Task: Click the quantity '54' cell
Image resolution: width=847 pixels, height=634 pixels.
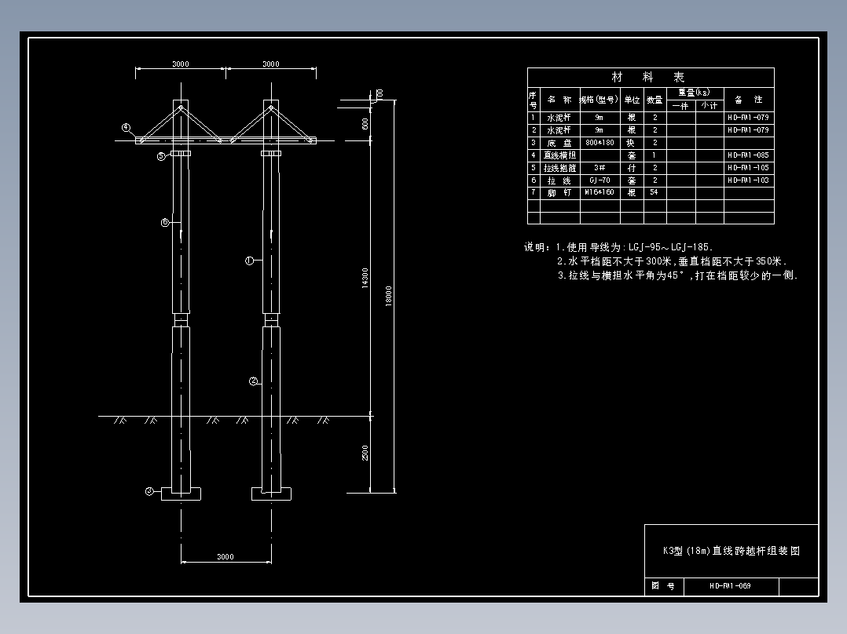Action: 654,192
